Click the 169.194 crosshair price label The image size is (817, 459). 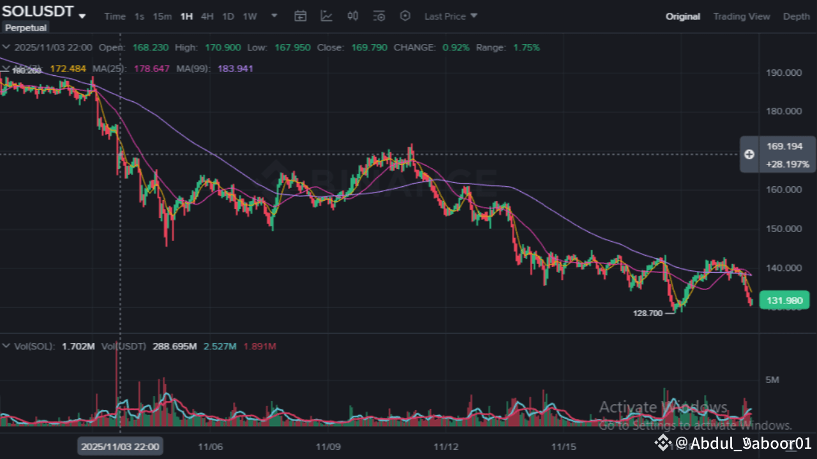(784, 147)
